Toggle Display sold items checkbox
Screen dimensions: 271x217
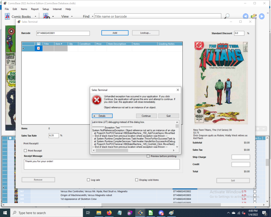tap(137, 180)
